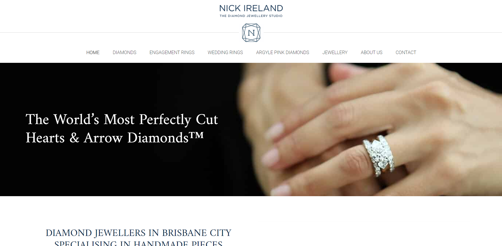Open the CONTACT page

pos(406,52)
